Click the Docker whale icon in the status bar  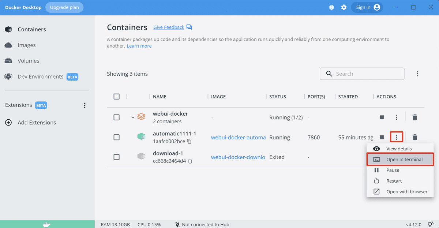47,224
